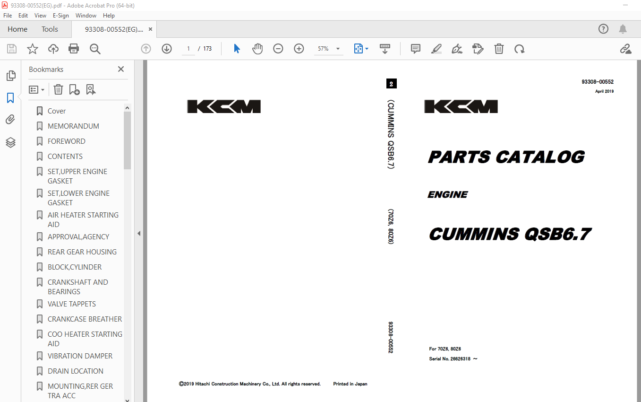Viewport: 641px width, 402px height.
Task: Open the Help question mark icon
Action: (x=603, y=29)
